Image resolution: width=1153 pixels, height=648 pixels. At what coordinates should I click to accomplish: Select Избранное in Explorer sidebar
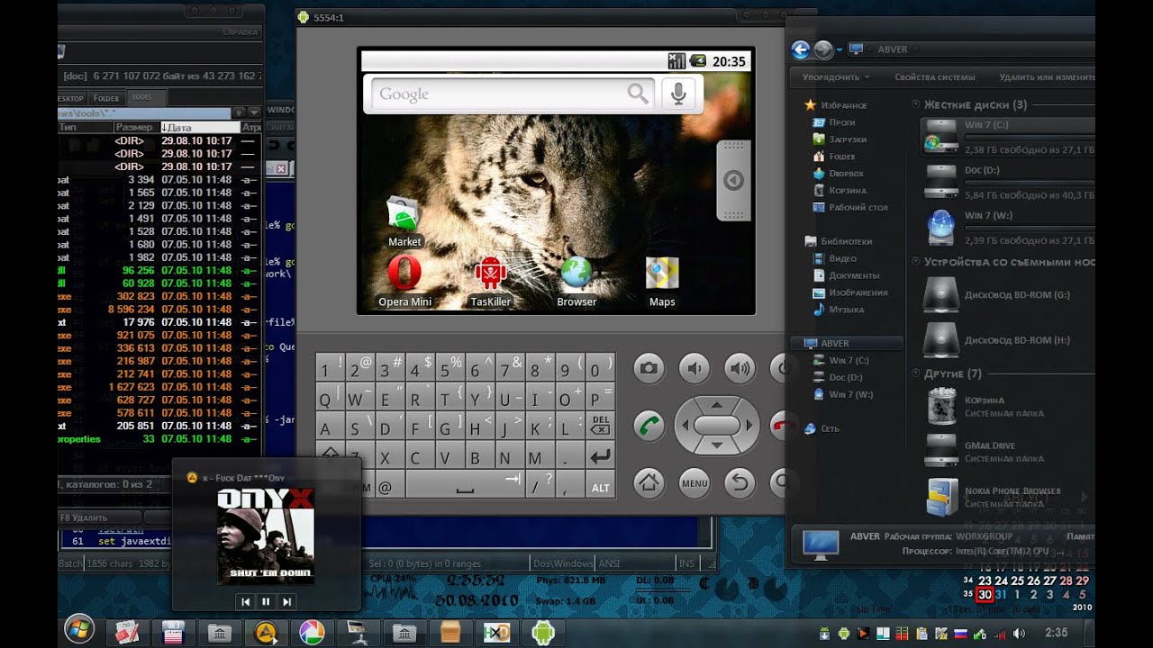click(x=835, y=105)
